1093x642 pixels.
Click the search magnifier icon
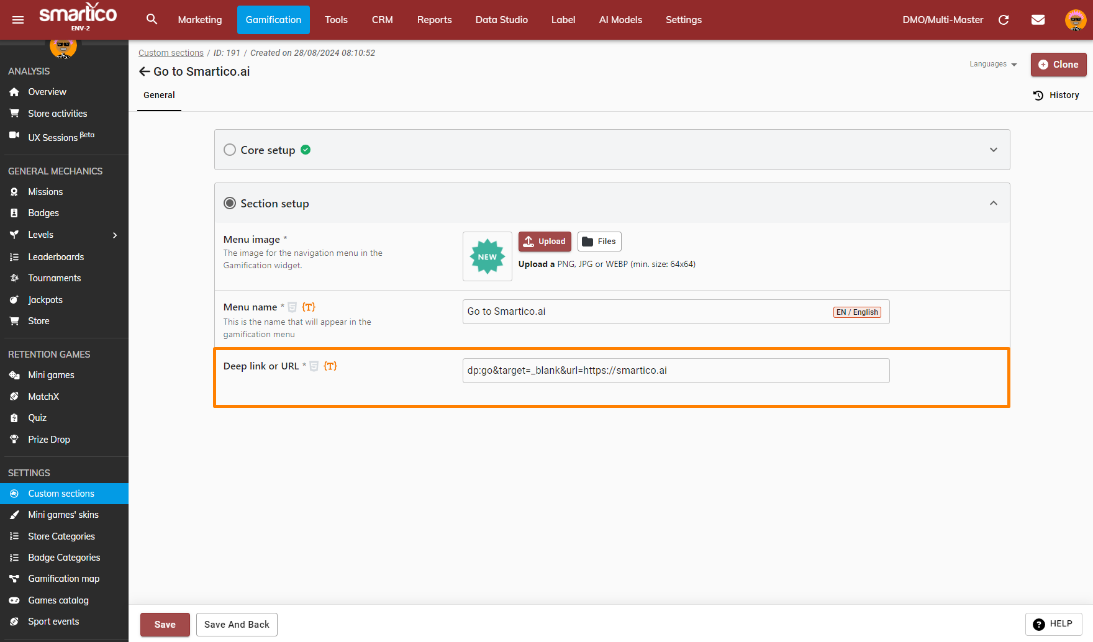click(152, 19)
